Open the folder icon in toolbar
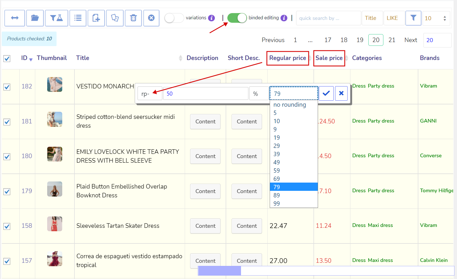The height and width of the screenshot is (279, 457). [35, 18]
